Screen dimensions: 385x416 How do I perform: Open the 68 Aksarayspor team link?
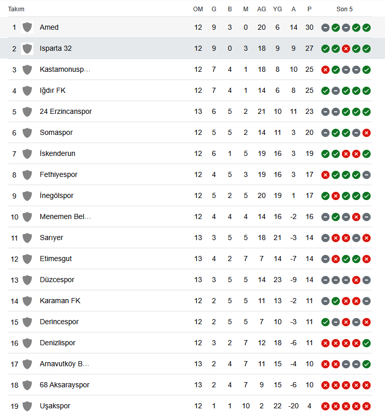[x=65, y=385]
